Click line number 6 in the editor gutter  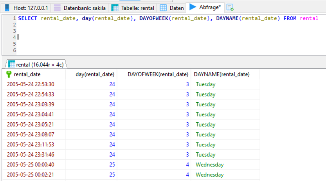(14, 50)
